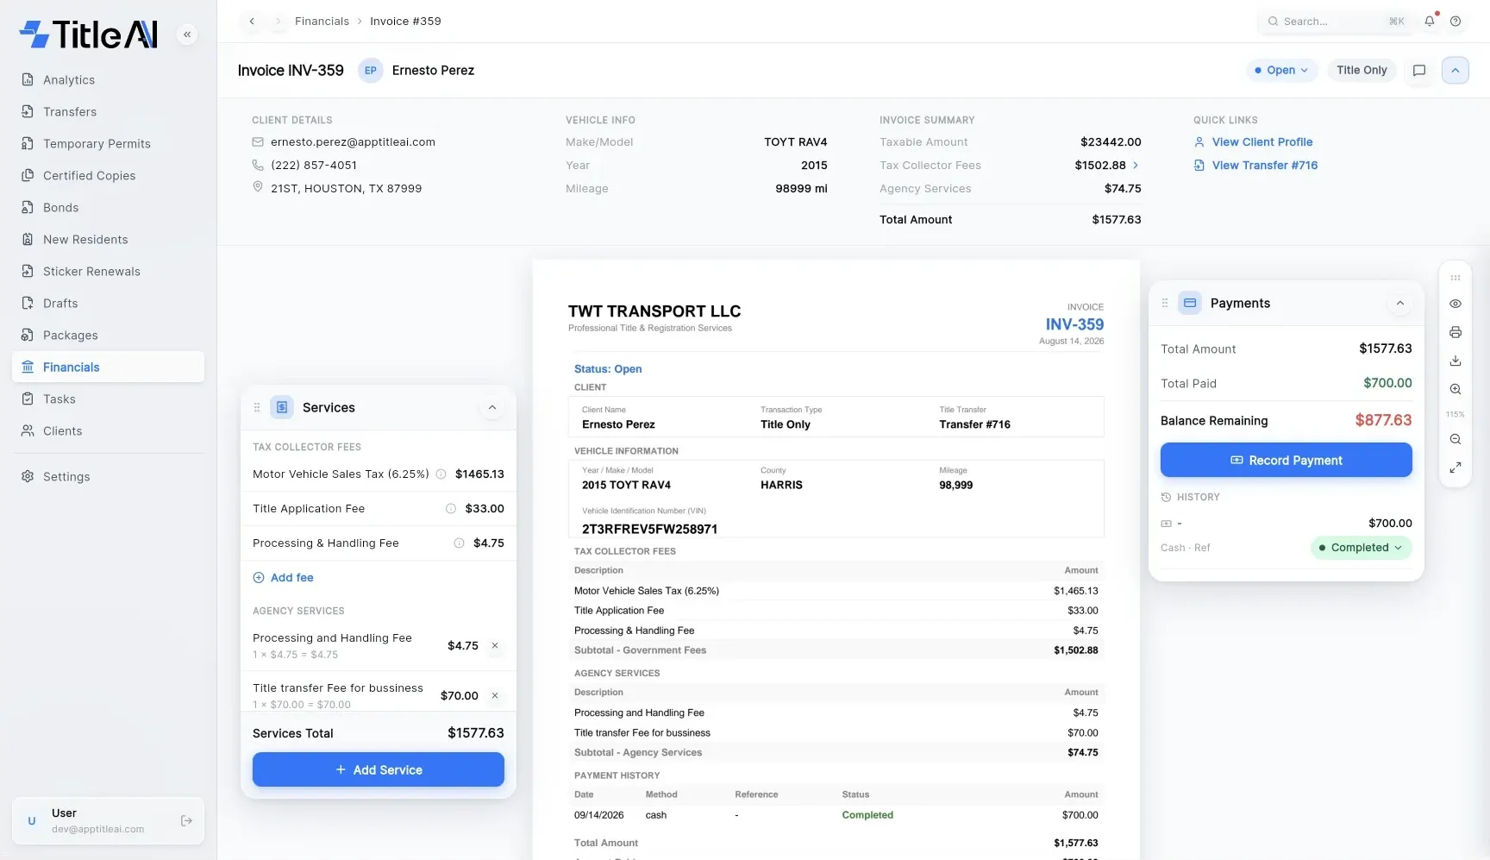Print invoice using printer icon
Image resolution: width=1490 pixels, height=860 pixels.
(1456, 332)
